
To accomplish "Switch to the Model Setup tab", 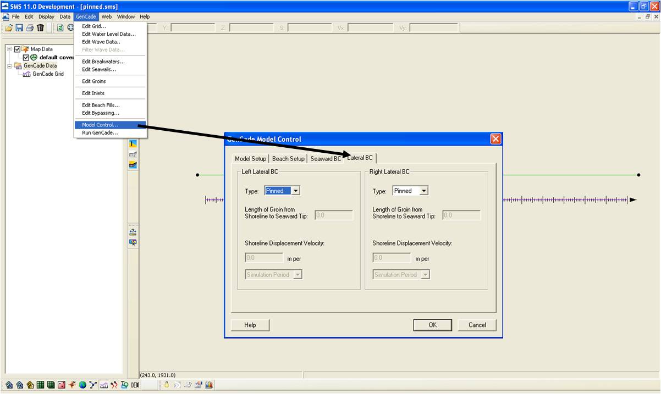I will click(x=250, y=159).
